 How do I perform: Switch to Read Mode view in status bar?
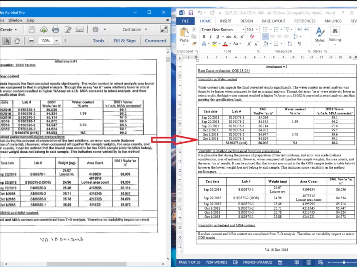(296, 262)
